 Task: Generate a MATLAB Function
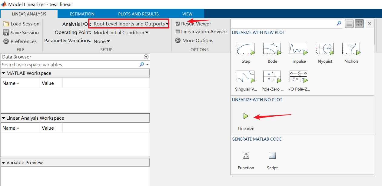pos(246,155)
